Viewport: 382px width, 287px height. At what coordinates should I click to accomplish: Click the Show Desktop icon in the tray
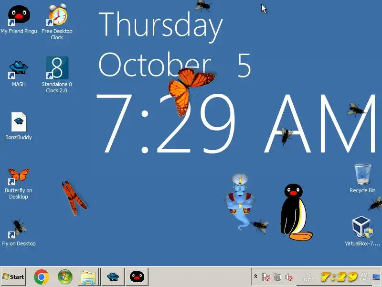[376, 277]
